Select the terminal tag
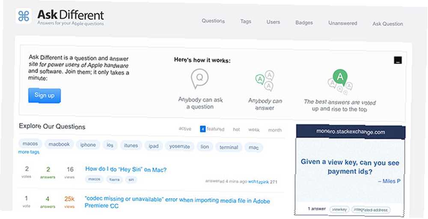 point(229,147)
